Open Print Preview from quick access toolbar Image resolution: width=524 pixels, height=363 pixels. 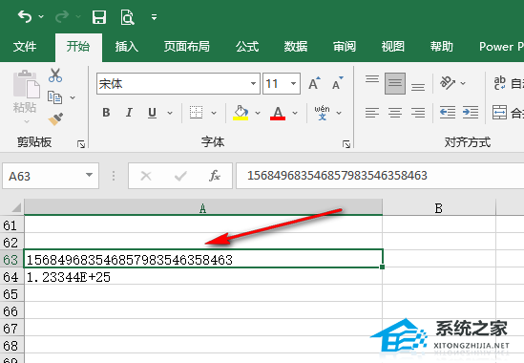[127, 17]
